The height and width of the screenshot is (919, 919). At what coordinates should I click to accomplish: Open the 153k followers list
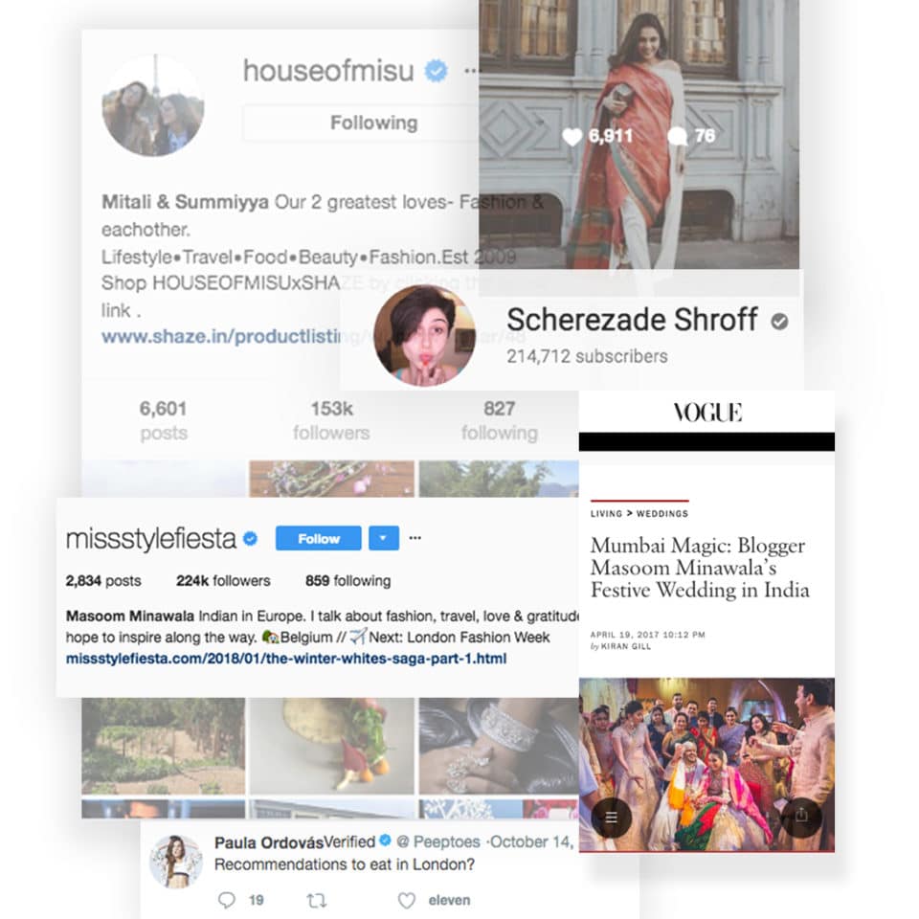pyautogui.click(x=331, y=420)
